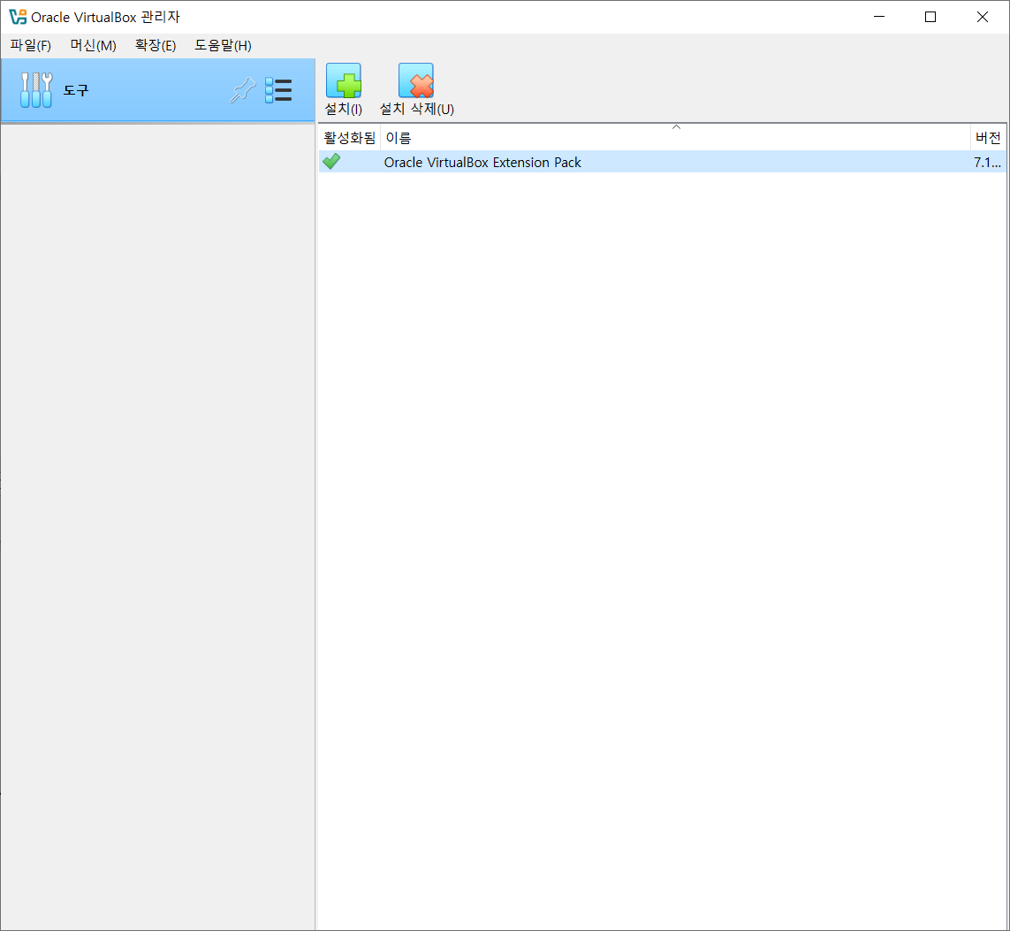This screenshot has height=931, width=1010.
Task: Select the Oracle VirtualBox Extension Pack row
Action: click(x=662, y=162)
